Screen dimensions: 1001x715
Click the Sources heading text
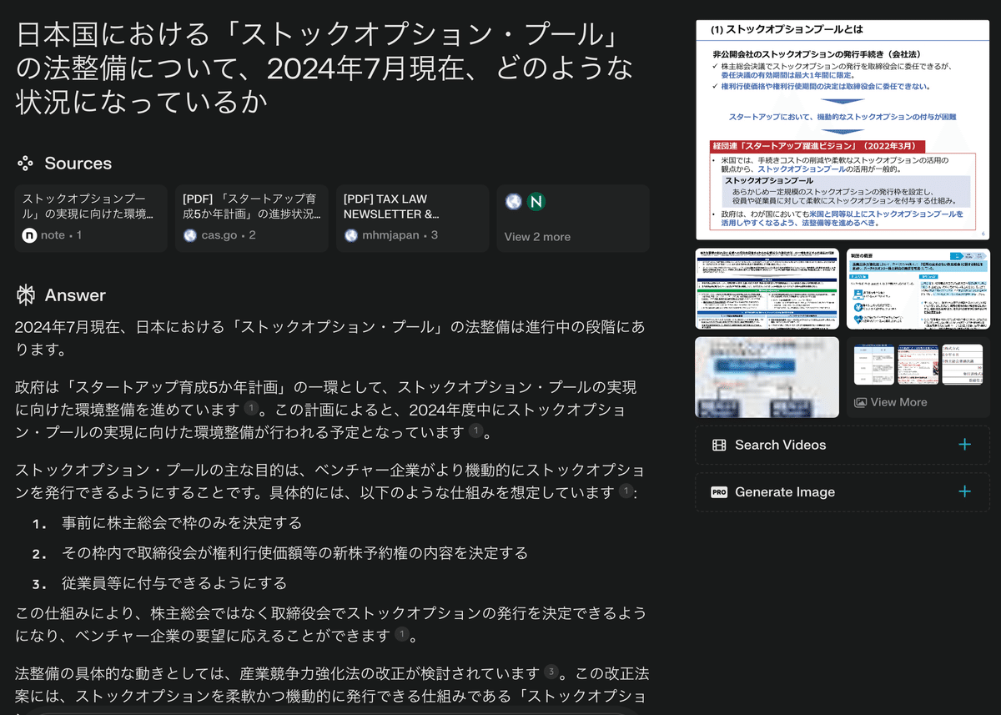[x=78, y=164]
